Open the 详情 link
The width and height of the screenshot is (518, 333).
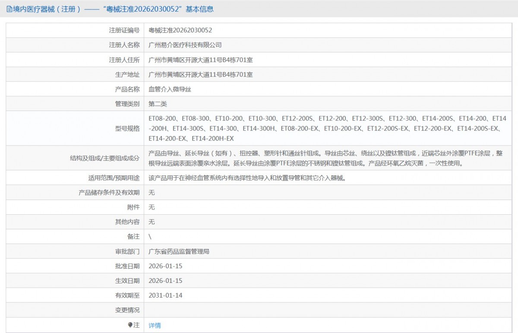coord(155,326)
